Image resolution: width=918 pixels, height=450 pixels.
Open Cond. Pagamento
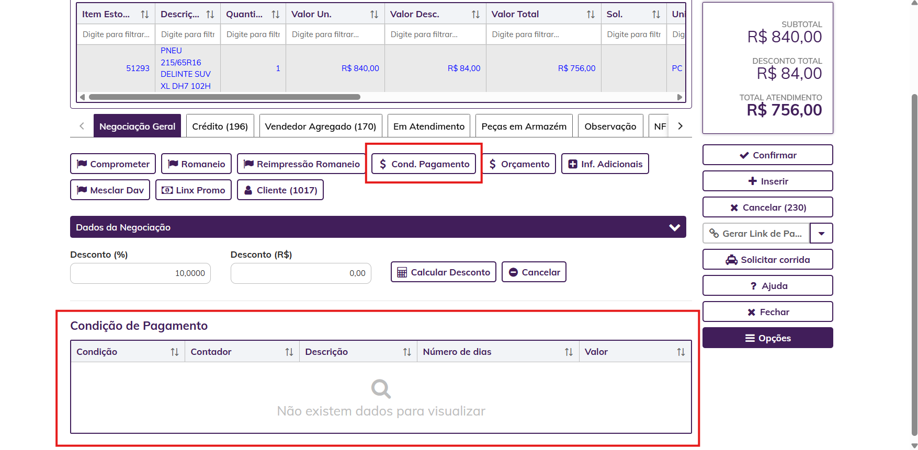coord(424,164)
